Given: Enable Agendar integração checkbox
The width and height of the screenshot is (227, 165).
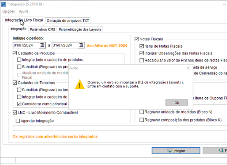Looking at the screenshot, I should point(18,121).
